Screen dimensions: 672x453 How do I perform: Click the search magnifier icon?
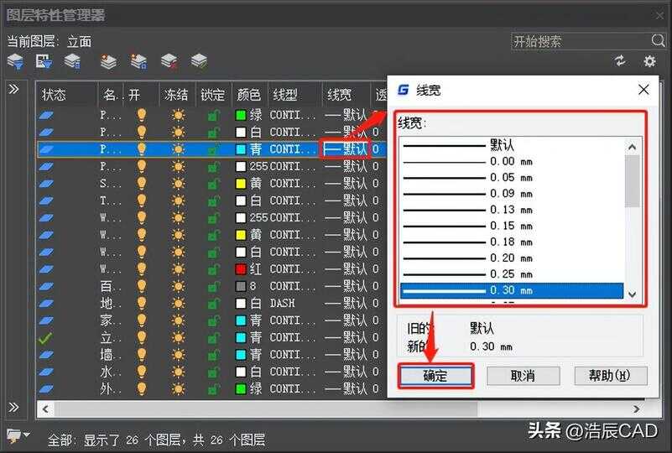(x=658, y=41)
